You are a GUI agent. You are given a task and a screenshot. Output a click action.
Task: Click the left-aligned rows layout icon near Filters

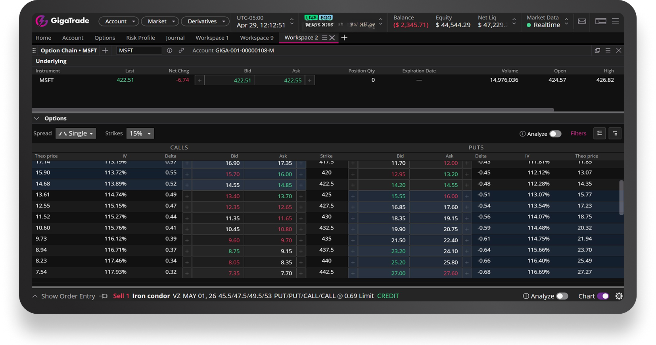click(x=600, y=134)
